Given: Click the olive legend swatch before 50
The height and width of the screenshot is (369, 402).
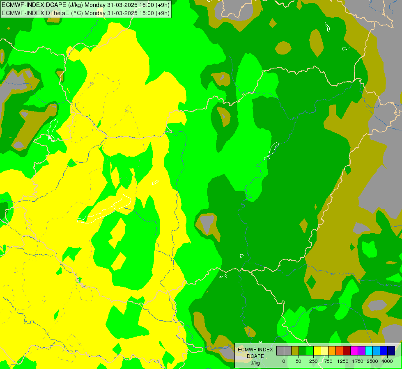Looking at the screenshot, I should click(x=295, y=351).
